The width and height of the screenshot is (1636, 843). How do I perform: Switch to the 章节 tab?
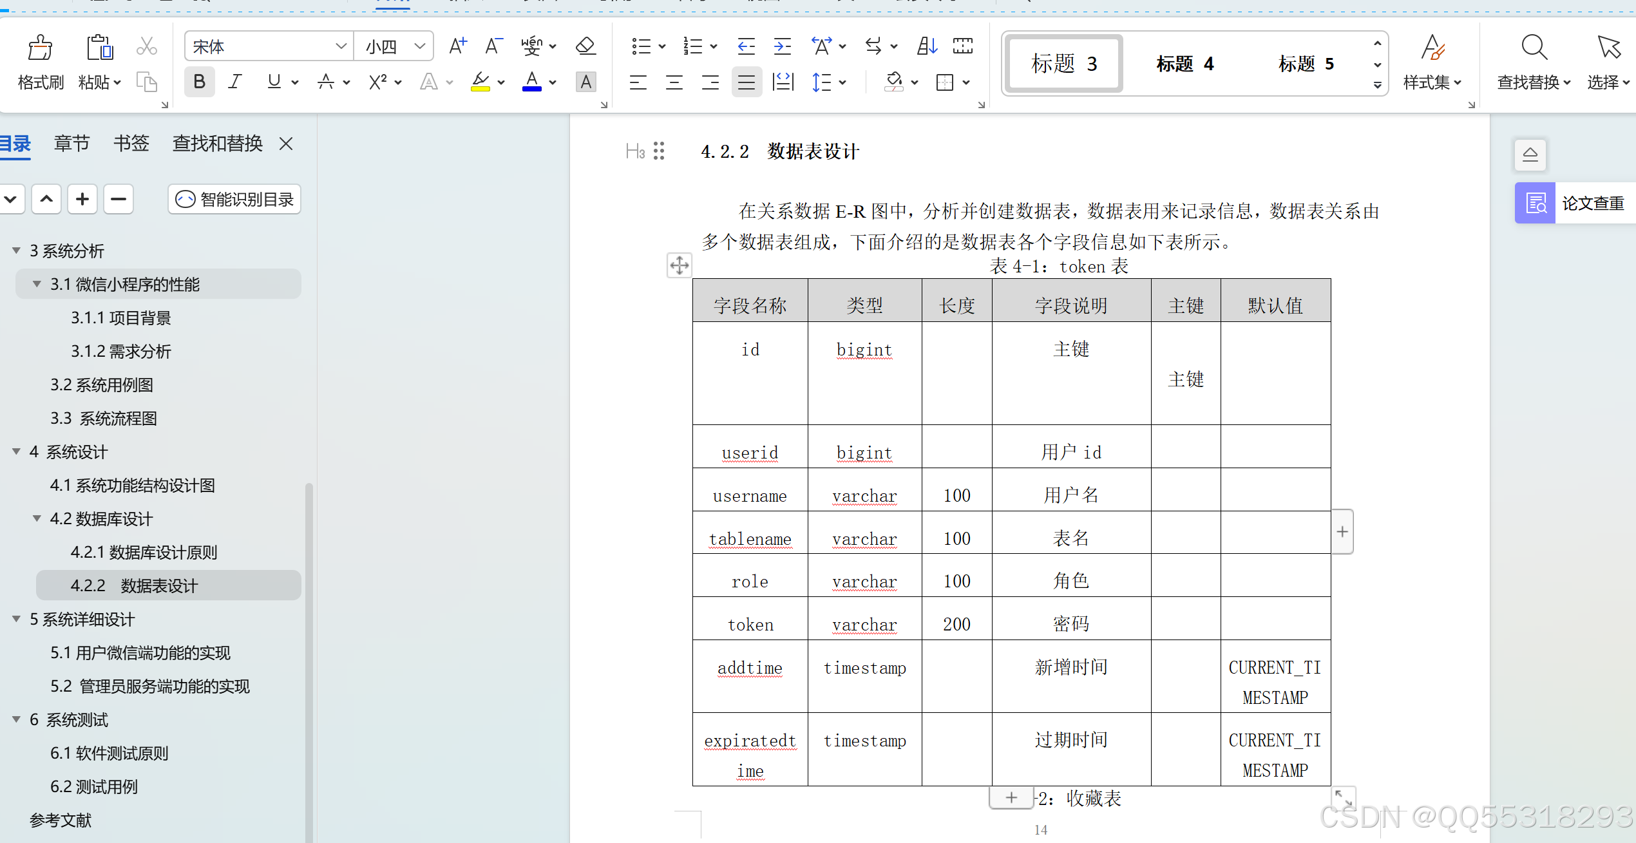71,143
